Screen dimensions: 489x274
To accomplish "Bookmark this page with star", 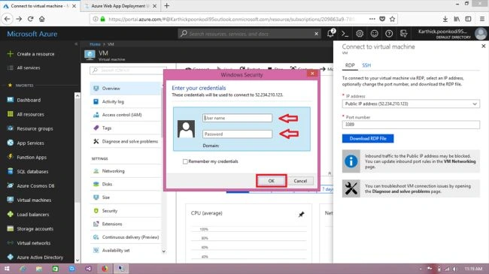I will (392, 19).
